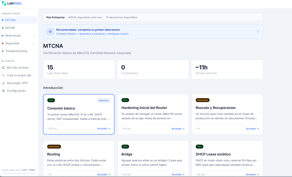The image size is (292, 177).
Task: Click Acceder on Hardening Inicial del Router
Action: click(x=178, y=129)
